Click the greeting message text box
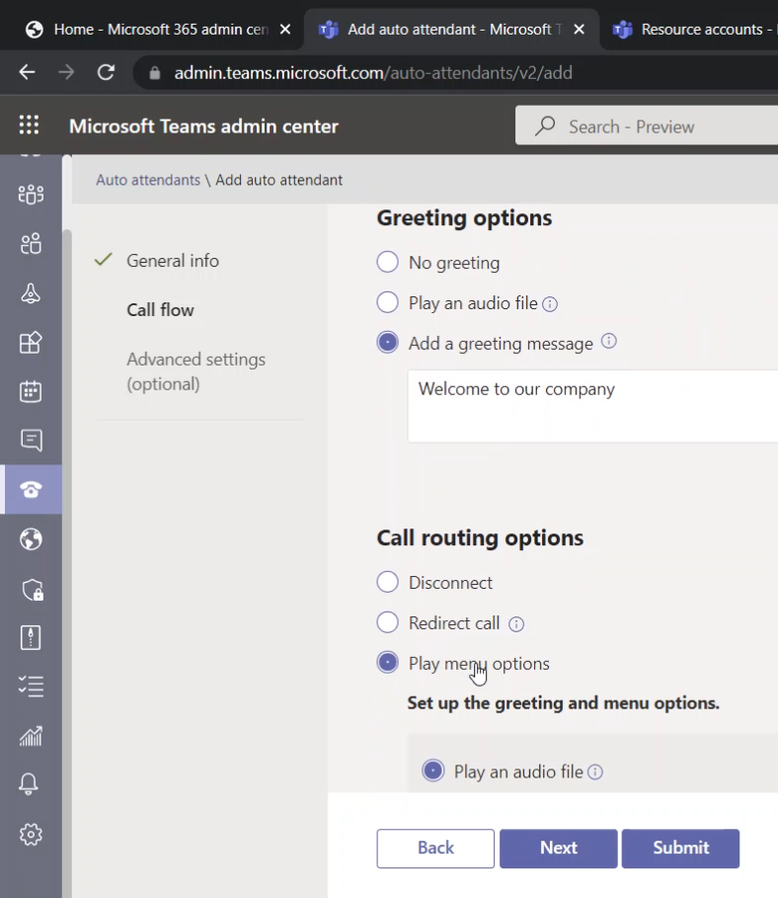Screen dimensions: 778x898 [592, 406]
